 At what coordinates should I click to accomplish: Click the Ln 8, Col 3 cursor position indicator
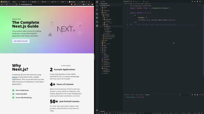coord(165,113)
